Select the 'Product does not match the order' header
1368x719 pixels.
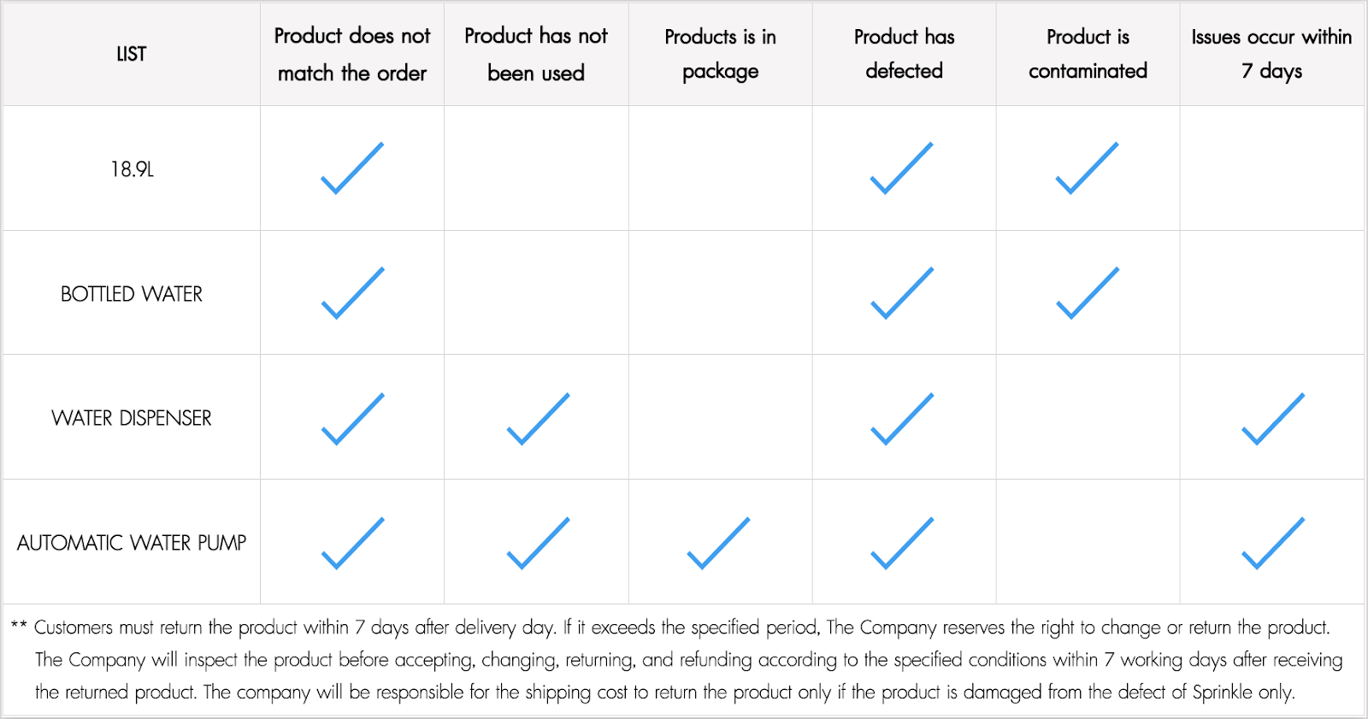tap(352, 55)
